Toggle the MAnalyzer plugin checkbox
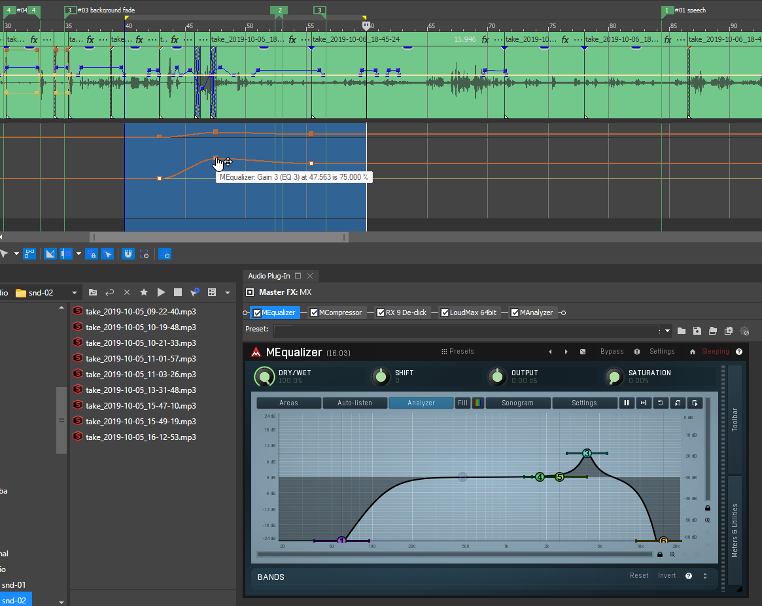The width and height of the screenshot is (762, 606). pyautogui.click(x=515, y=312)
